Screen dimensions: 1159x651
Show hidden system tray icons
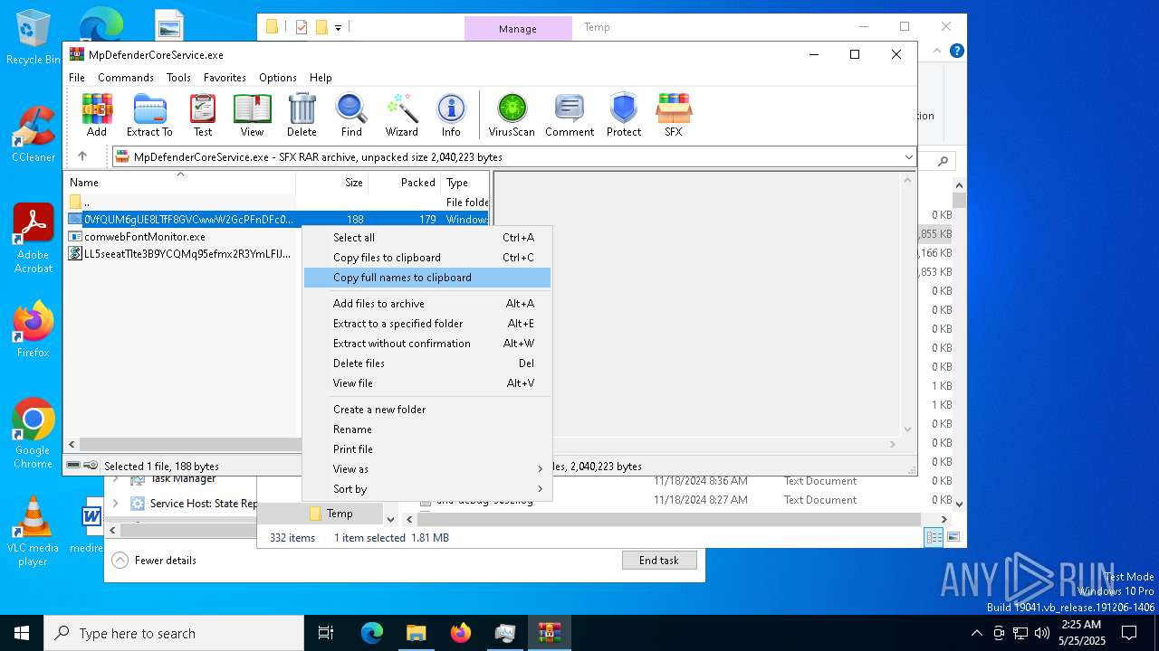976,633
